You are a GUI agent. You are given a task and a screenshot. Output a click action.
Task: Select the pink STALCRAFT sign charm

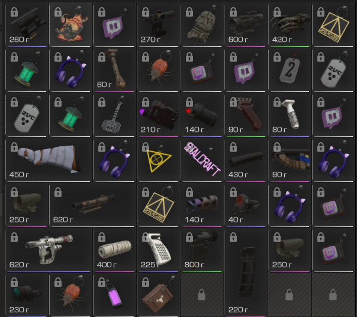tap(202, 159)
